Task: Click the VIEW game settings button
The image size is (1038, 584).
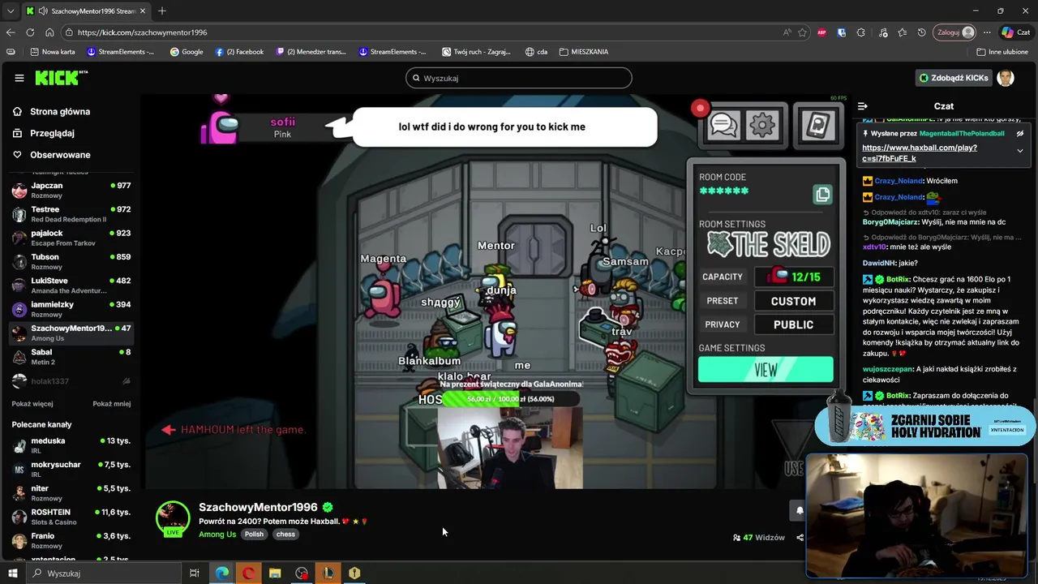Action: [x=766, y=370]
